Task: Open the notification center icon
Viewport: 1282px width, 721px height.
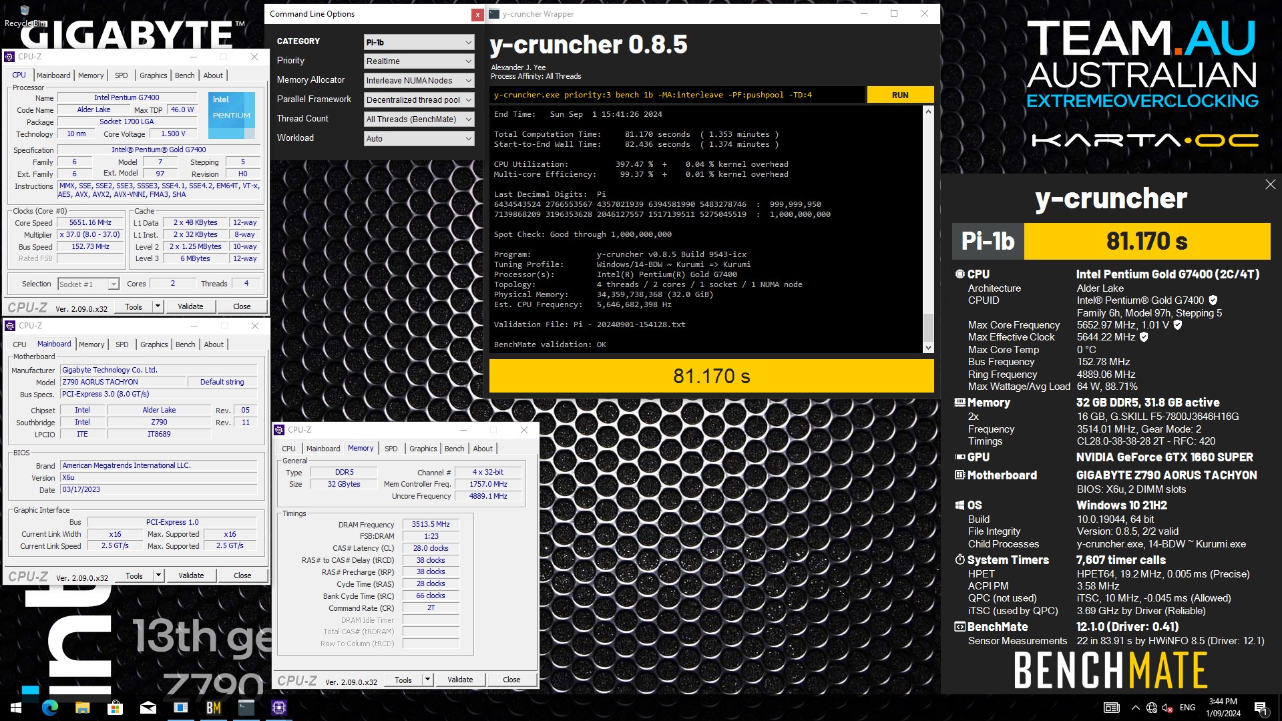Action: click(1261, 708)
